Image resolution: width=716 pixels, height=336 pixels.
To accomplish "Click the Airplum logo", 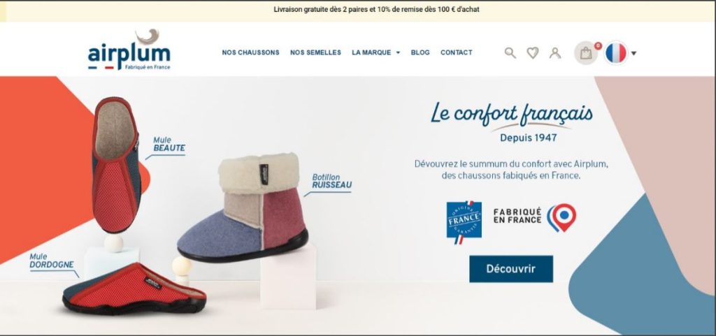I will [x=129, y=50].
